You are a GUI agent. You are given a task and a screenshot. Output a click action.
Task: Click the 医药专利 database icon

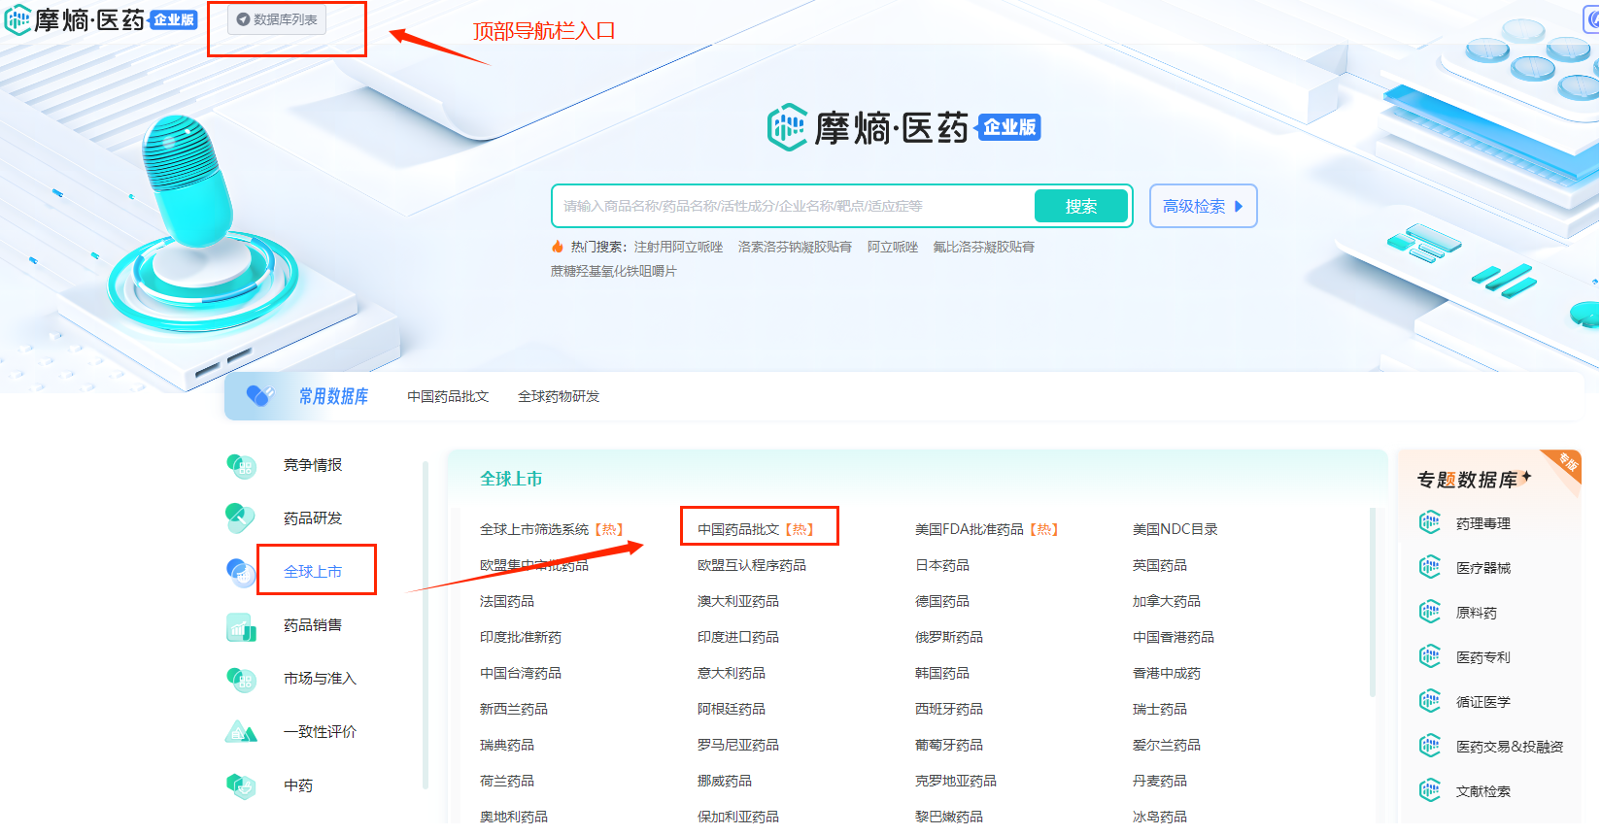pyautogui.click(x=1430, y=657)
